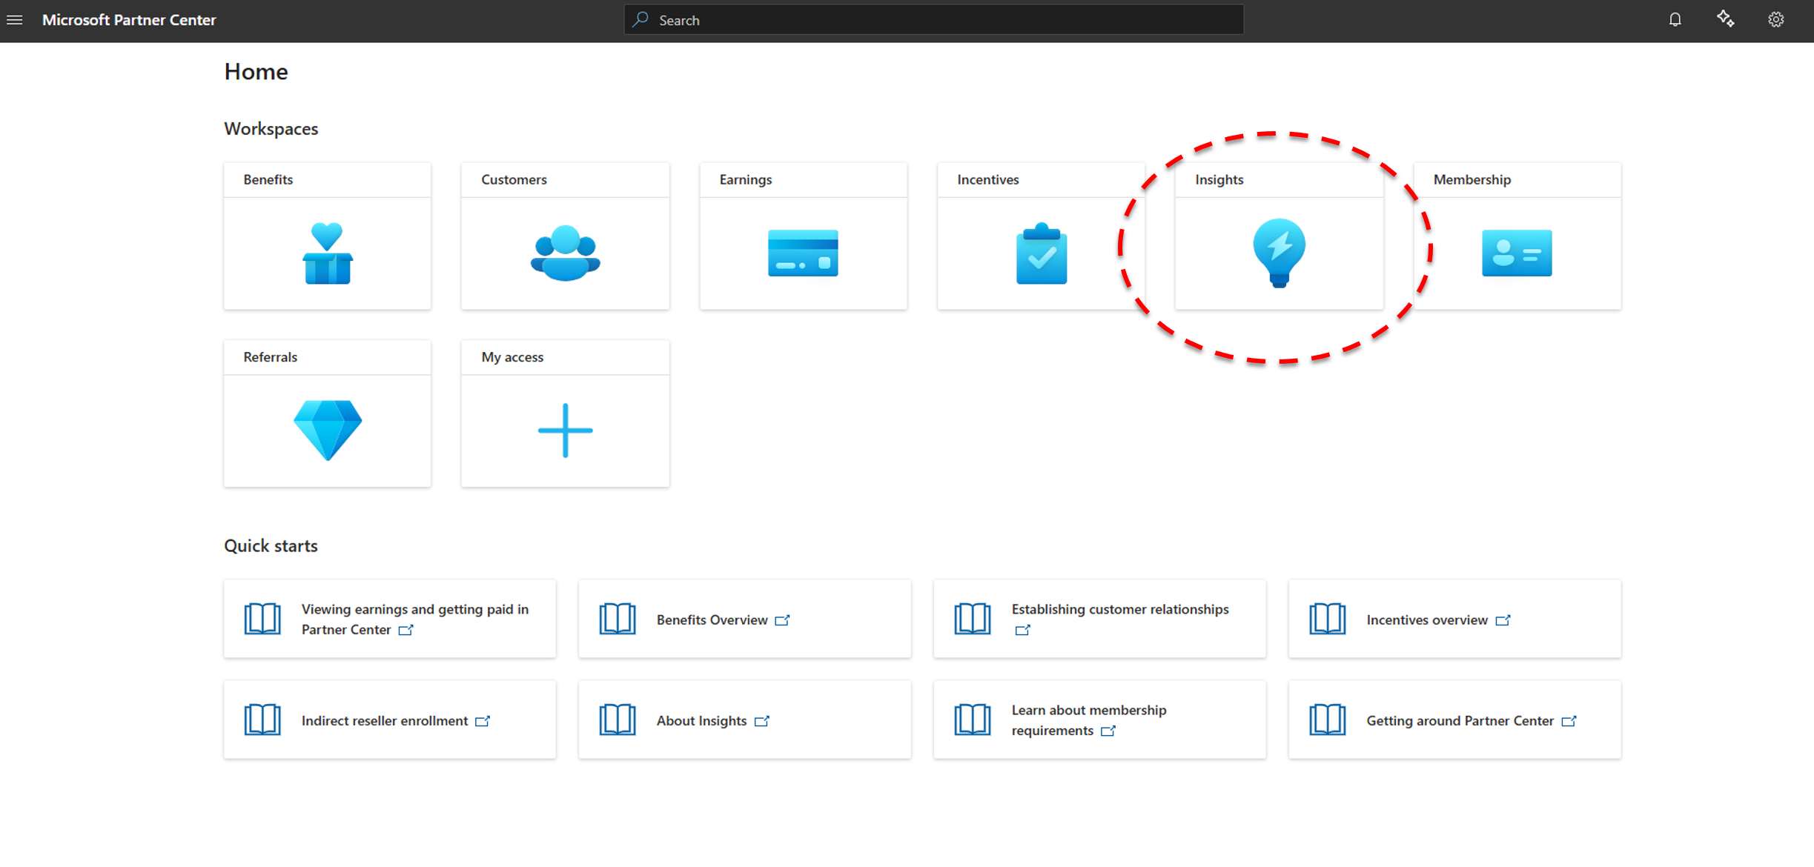Open Getting around Partner Center link
Screen dimensions: 1814x867
click(x=1460, y=721)
